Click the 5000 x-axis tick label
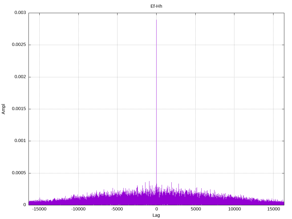The image size is (292, 219). pos(196,209)
